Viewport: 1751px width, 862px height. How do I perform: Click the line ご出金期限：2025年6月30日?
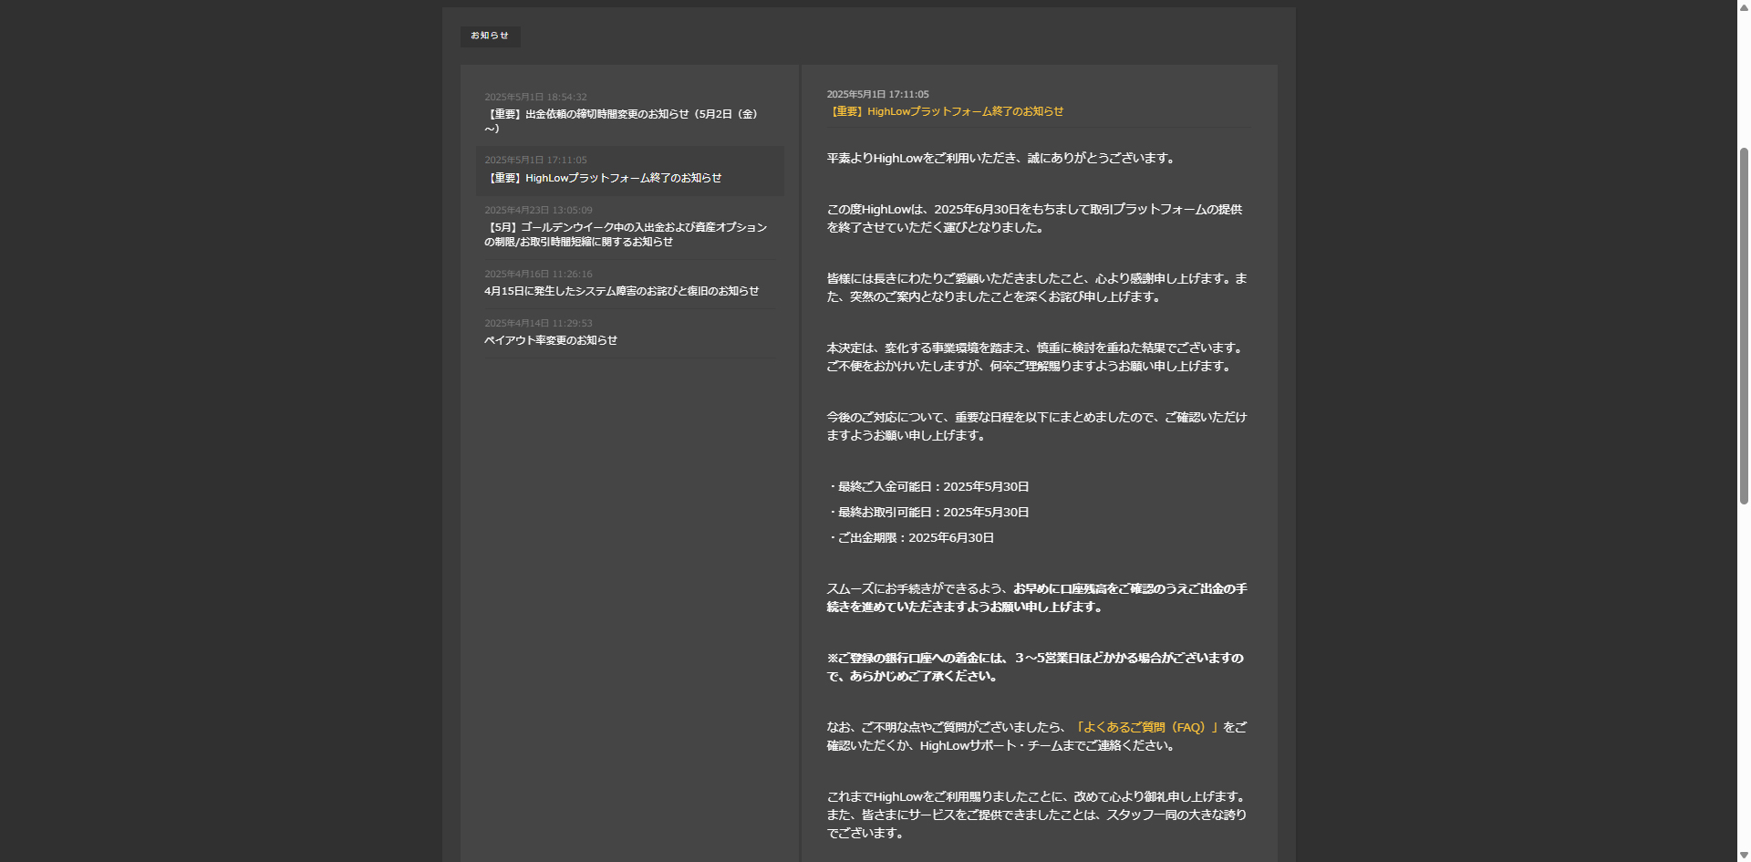pyautogui.click(x=911, y=537)
